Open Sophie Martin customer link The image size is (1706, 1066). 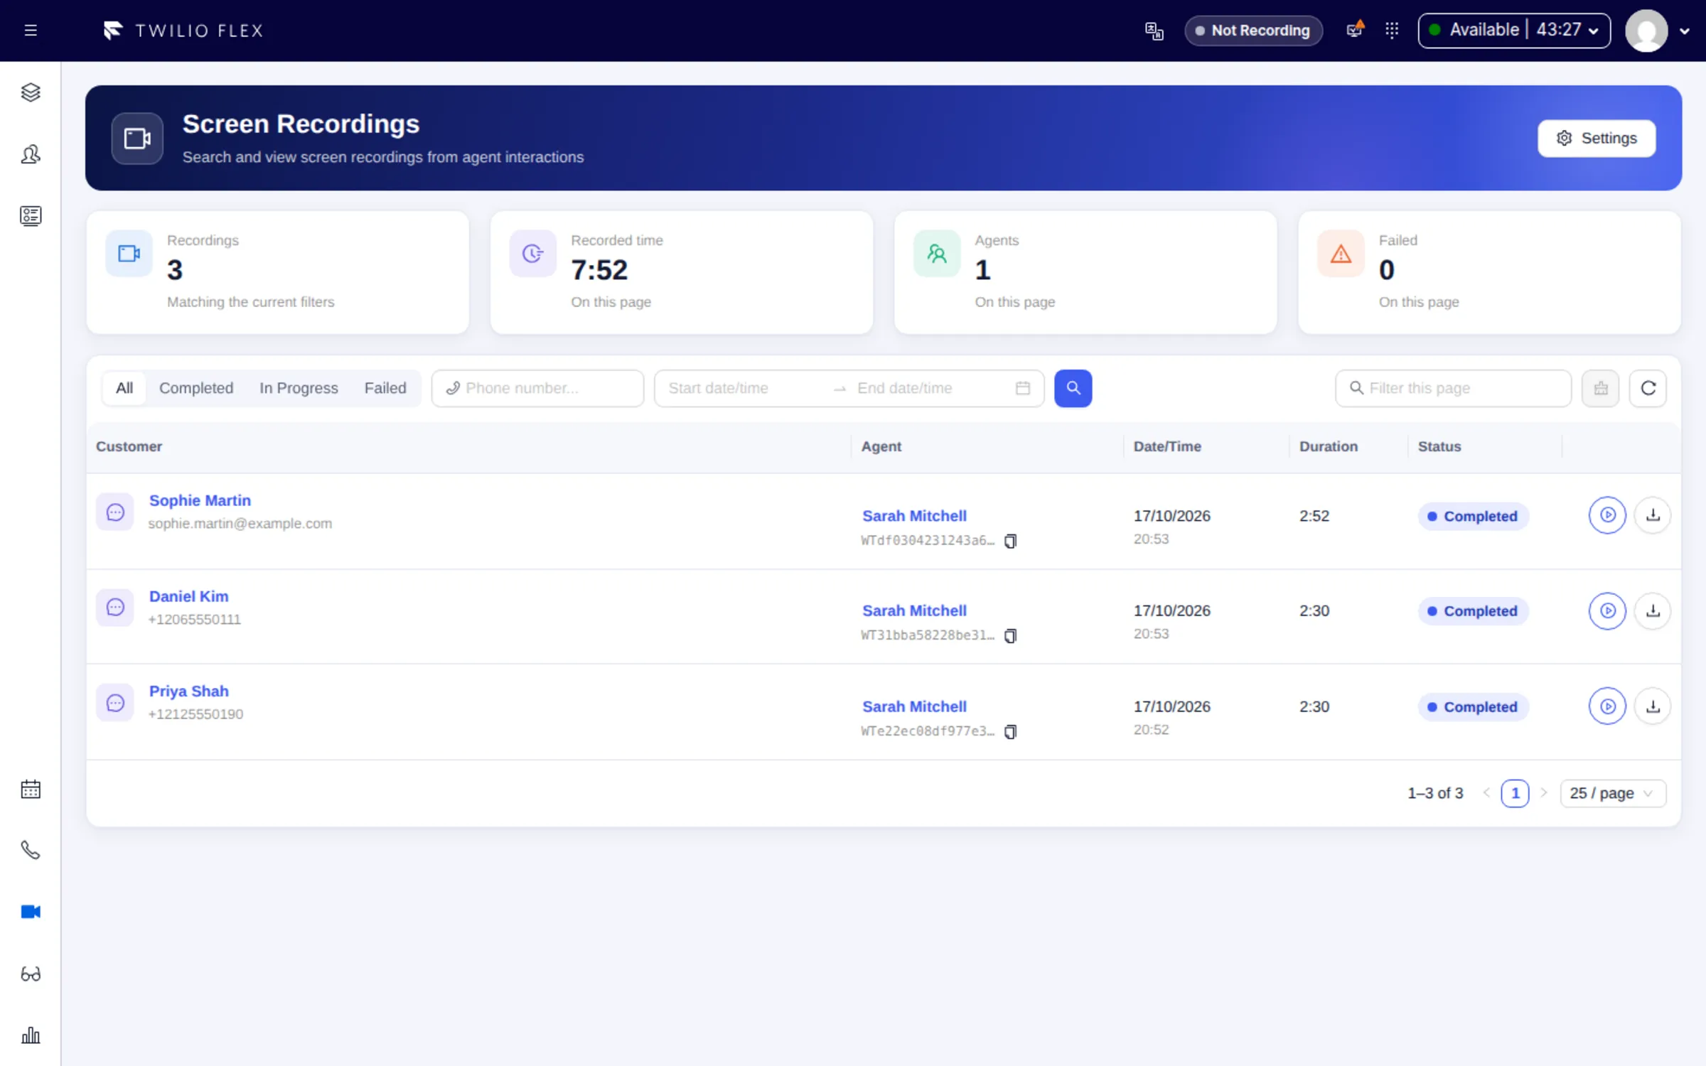(x=200, y=500)
